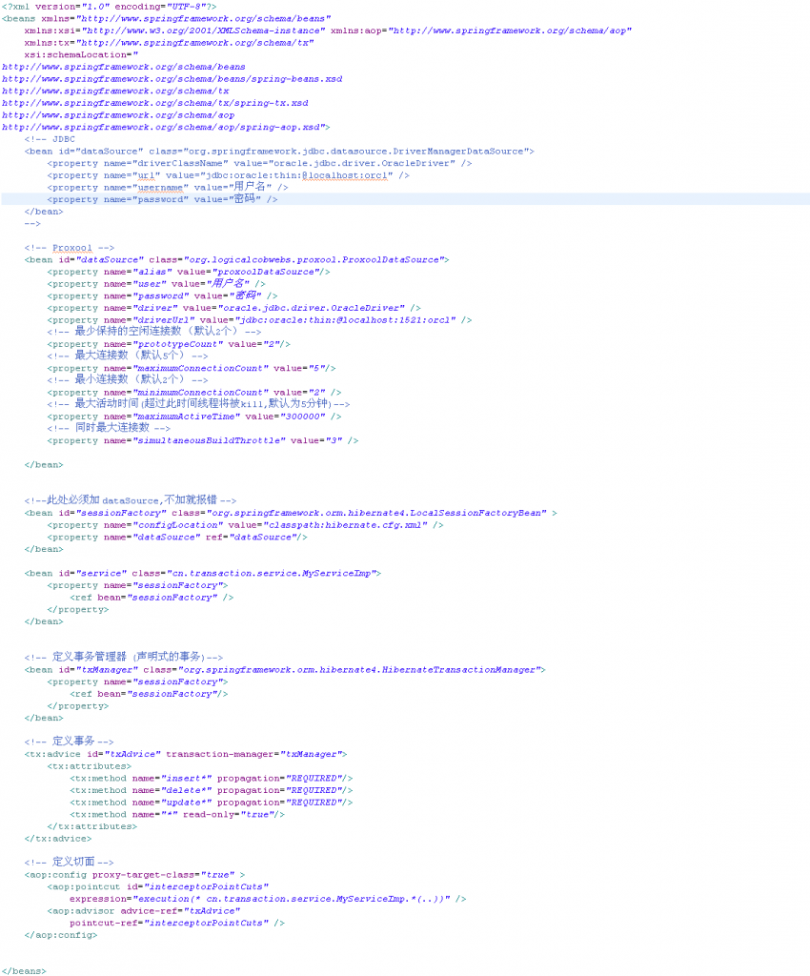Click the closing aop:config tag
Screen dimensions: 810x976
coord(61,935)
